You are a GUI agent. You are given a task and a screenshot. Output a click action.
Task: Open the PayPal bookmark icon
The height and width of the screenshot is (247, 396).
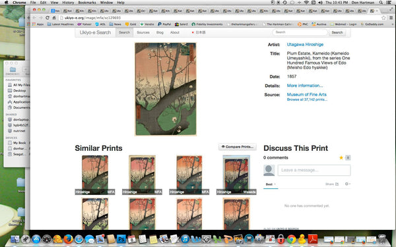pyautogui.click(x=160, y=24)
